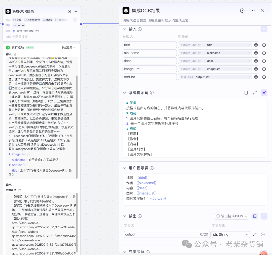Clear the 整理OCR outputList variable reference
272x255 pixels.
click(x=249, y=77)
